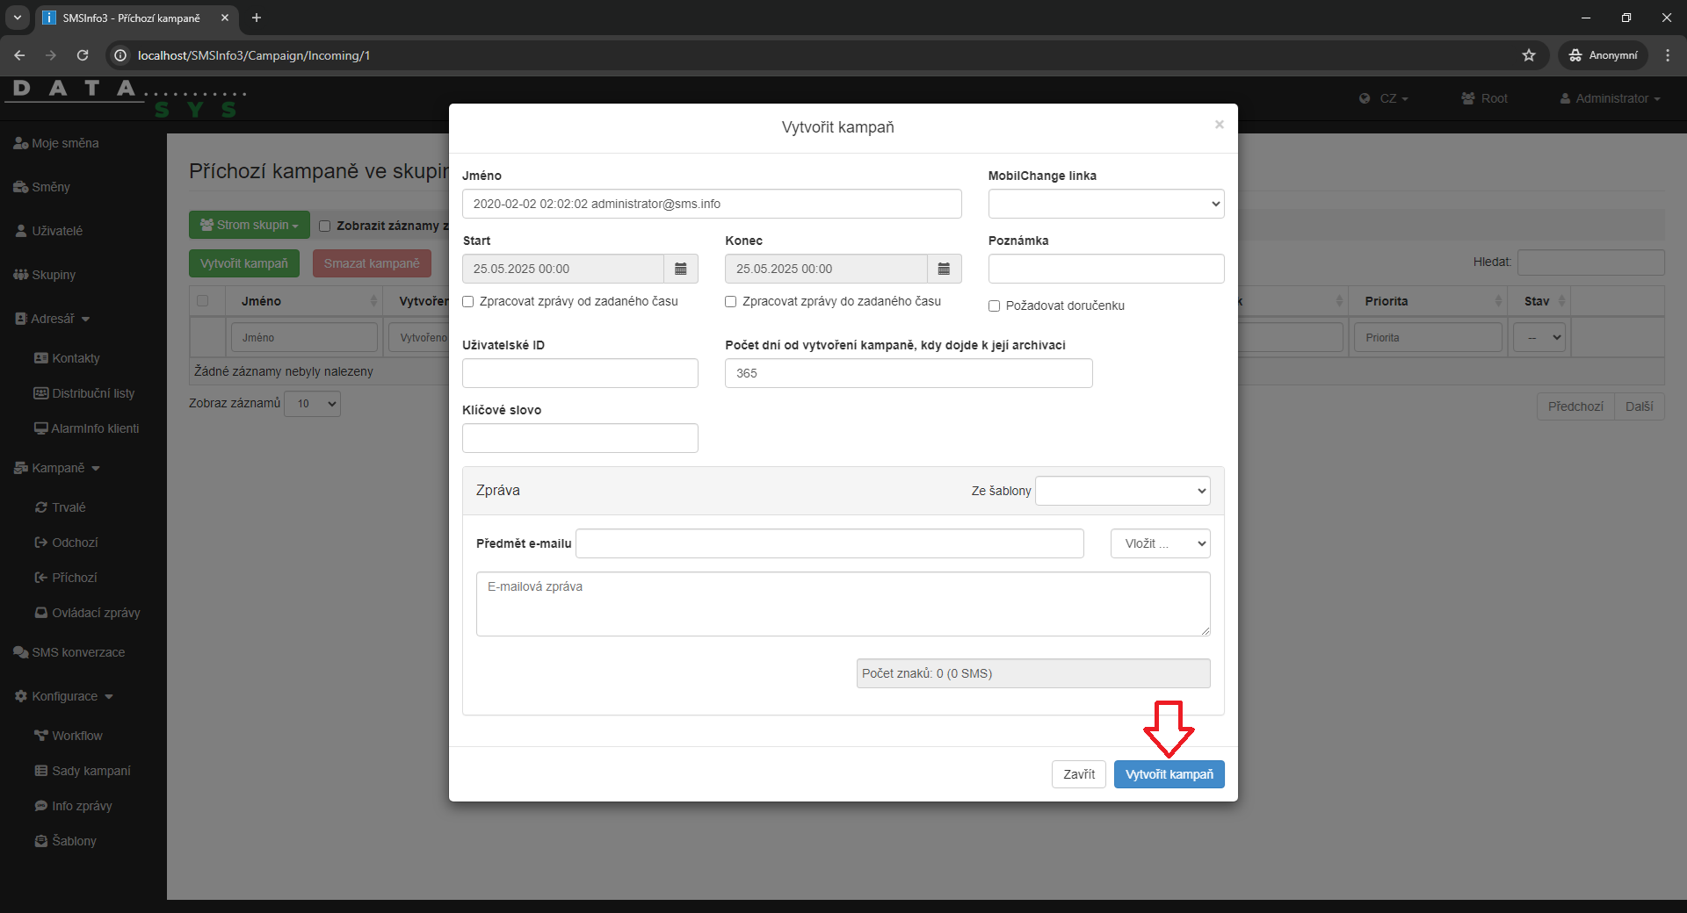This screenshot has height=913, width=1687.
Task: Enable Zpracovat zprávy do zadaného času
Action: [730, 302]
